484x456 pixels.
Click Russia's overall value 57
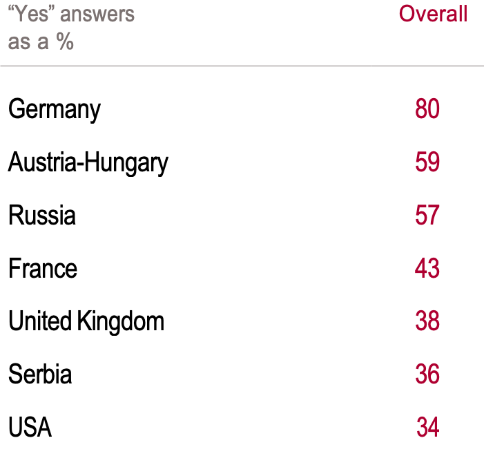427,215
